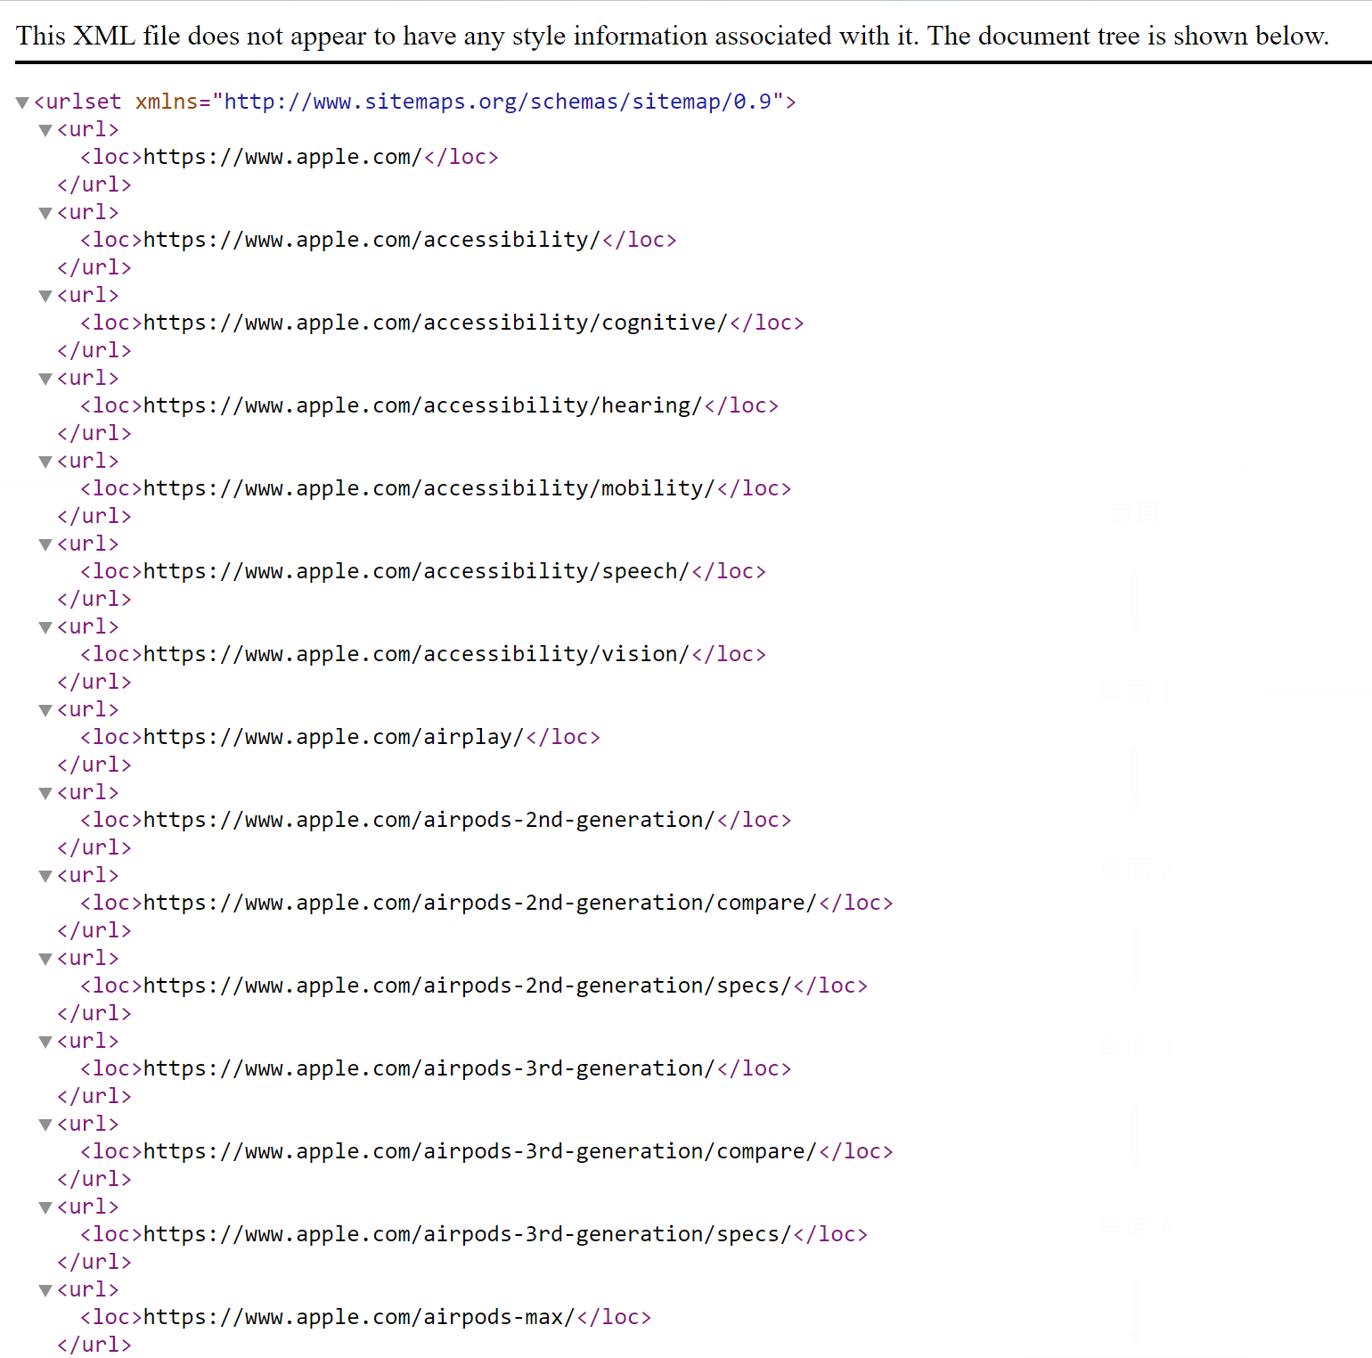The height and width of the screenshot is (1358, 1372).
Task: Collapse the root urlset node triangle
Action: point(23,103)
